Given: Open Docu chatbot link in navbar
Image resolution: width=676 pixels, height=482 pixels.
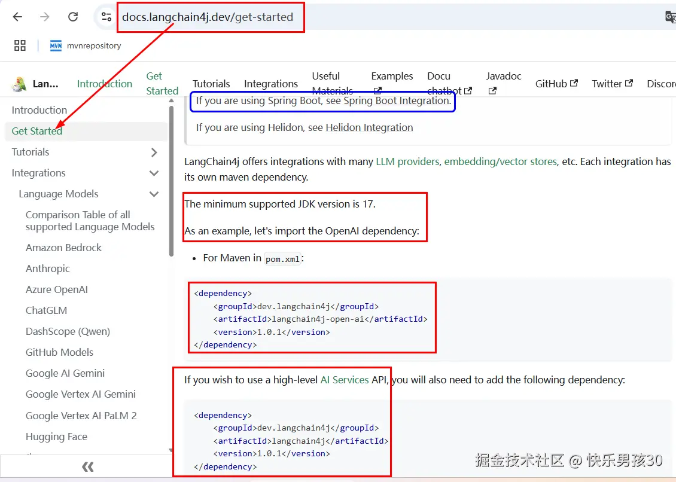Looking at the screenshot, I should click(450, 83).
